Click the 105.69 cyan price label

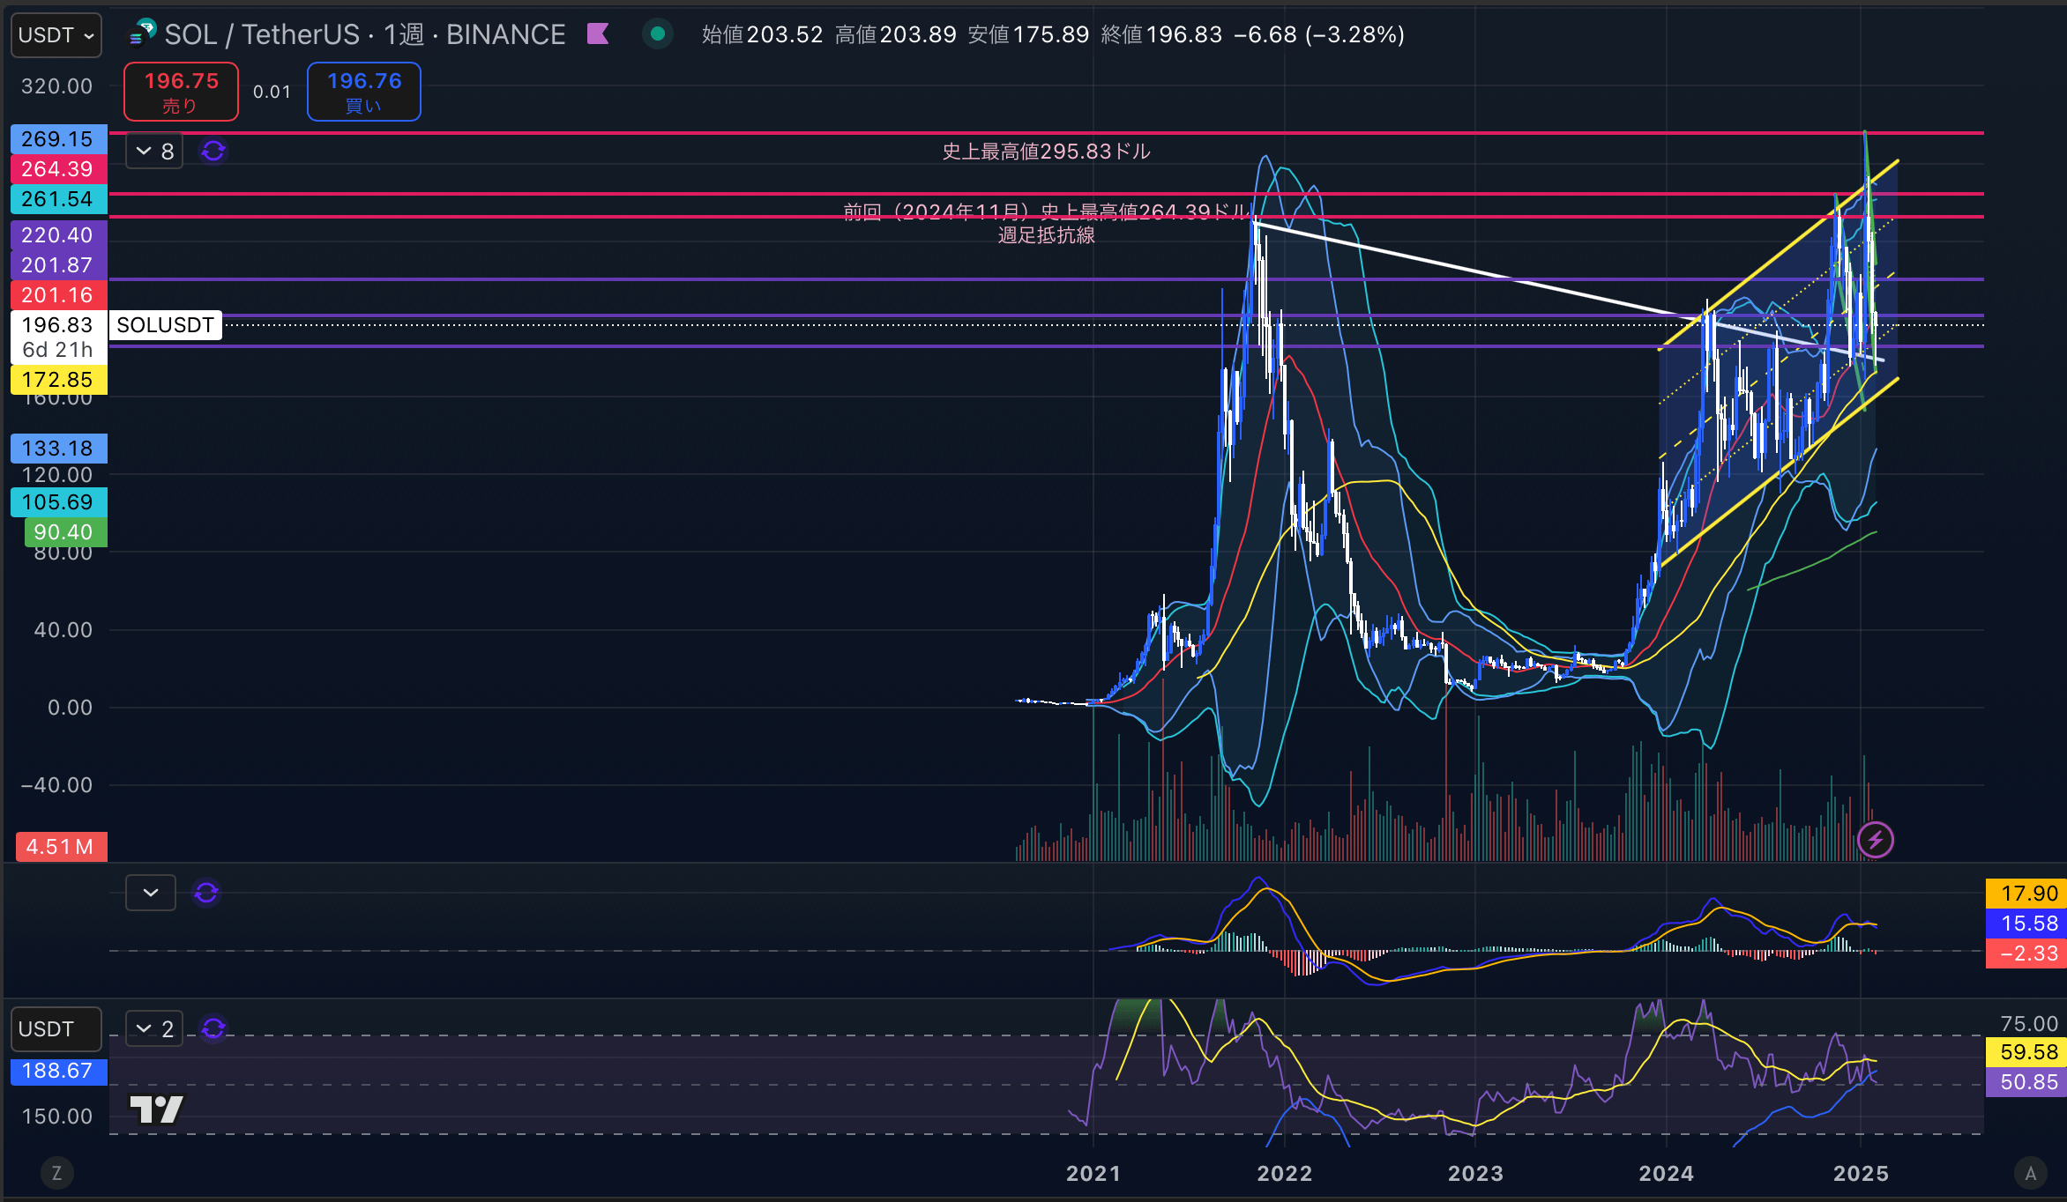coord(58,502)
